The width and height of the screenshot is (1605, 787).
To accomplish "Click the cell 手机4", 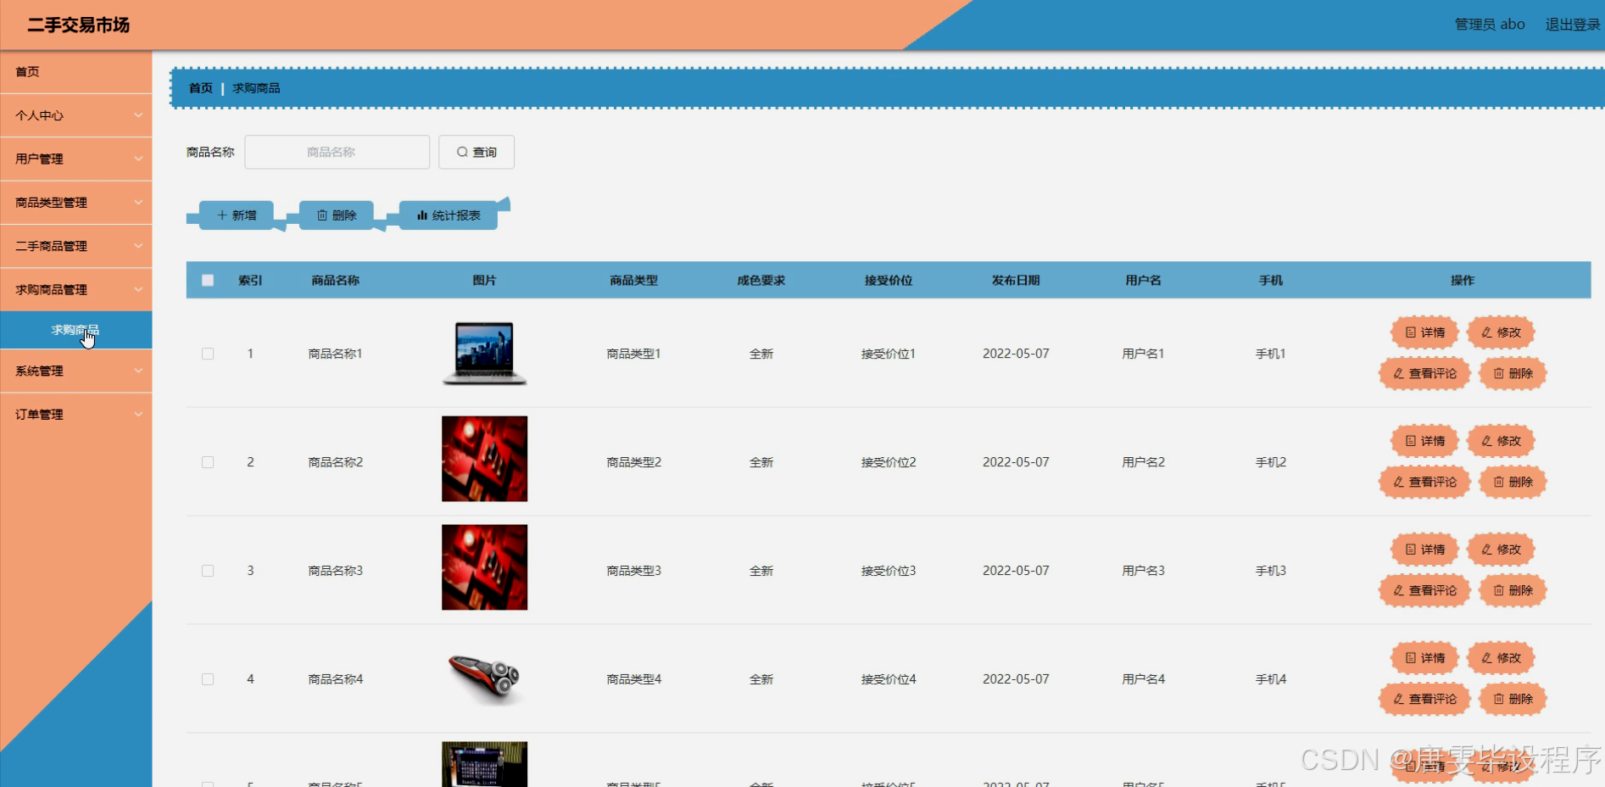I will point(1271,679).
